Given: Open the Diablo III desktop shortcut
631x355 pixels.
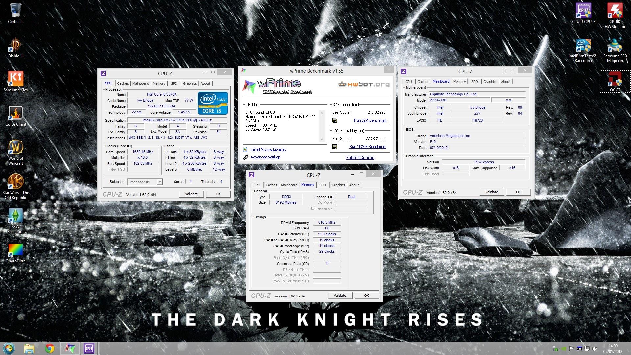Looking at the screenshot, I should pos(15,48).
